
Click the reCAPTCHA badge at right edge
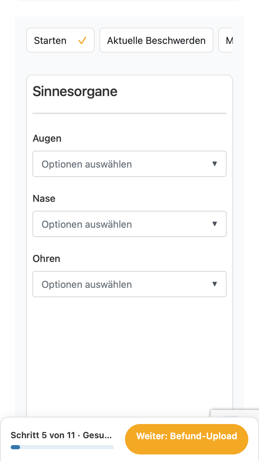point(235,414)
